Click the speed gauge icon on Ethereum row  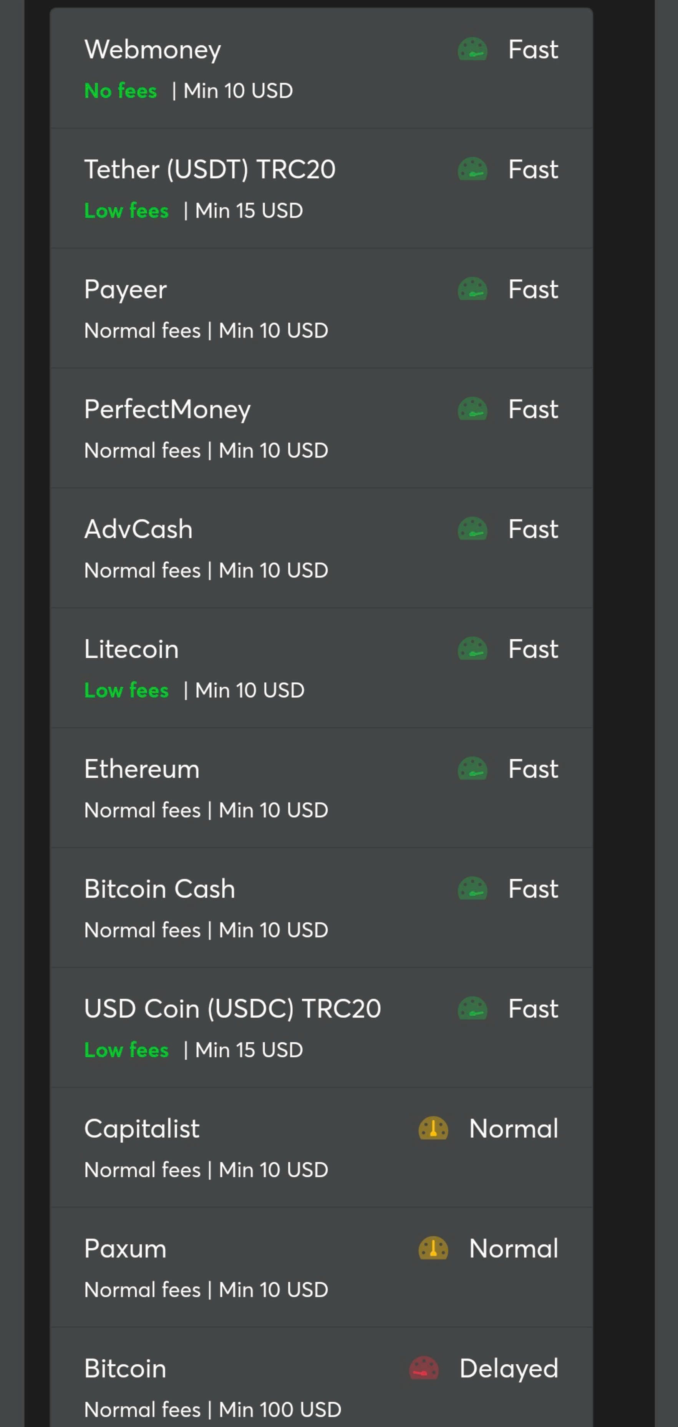(472, 769)
